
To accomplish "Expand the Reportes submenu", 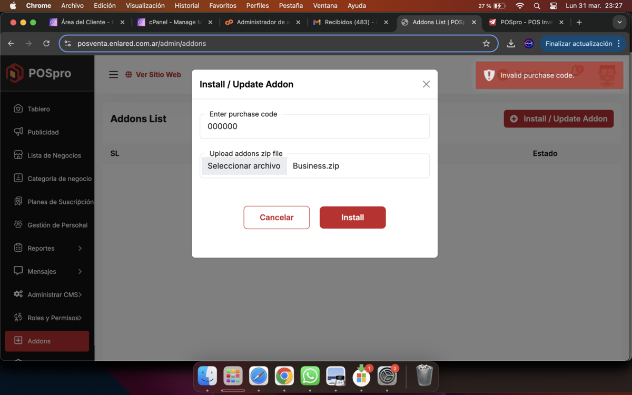I will [80, 248].
